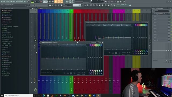This screenshot has width=172, height=97.
Task: Click the chat bubble icon in top toolbar
Action: (124, 2)
